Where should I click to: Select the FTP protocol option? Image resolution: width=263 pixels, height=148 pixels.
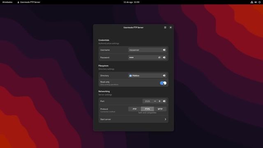point(134,109)
